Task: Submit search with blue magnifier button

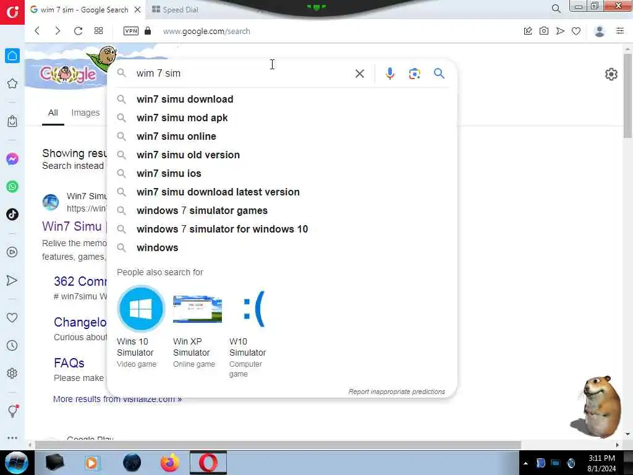Action: [x=440, y=74]
